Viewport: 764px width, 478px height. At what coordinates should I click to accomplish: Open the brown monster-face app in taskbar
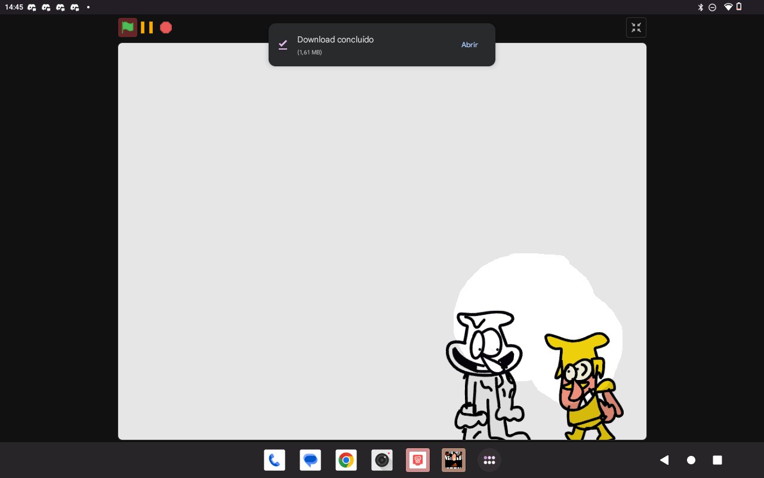454,460
